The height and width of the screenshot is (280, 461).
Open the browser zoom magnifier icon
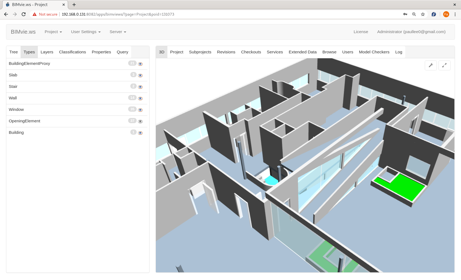[414, 14]
